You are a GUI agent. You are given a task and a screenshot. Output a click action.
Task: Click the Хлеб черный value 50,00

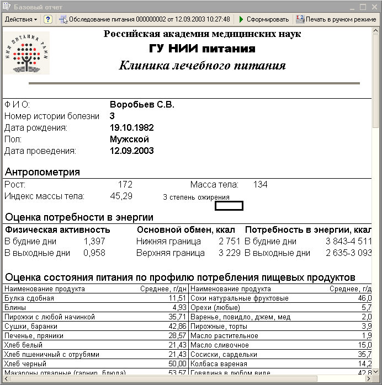click(x=177, y=363)
